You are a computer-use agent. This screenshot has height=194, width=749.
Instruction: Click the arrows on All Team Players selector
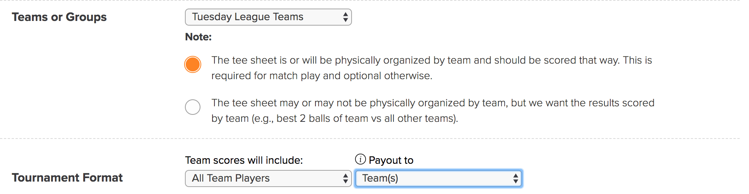(x=345, y=178)
